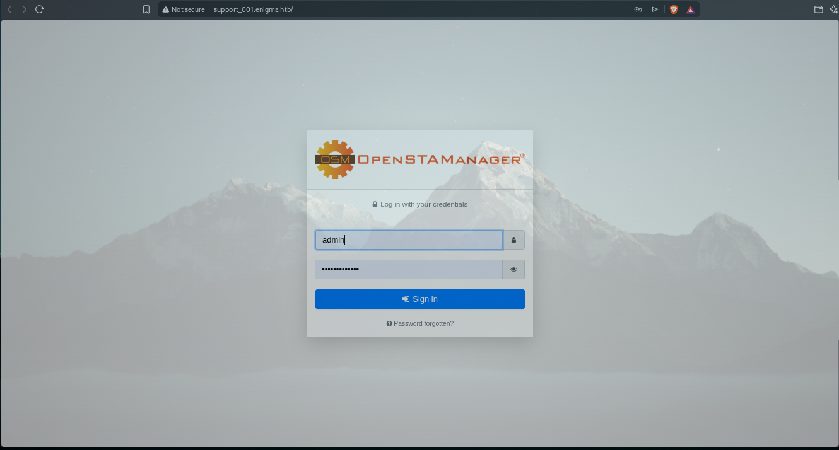Focus the password input field
The width and height of the screenshot is (839, 450).
(409, 270)
